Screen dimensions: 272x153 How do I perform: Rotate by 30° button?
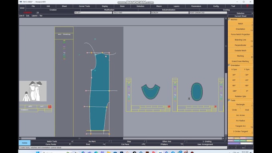[x=234, y=75]
